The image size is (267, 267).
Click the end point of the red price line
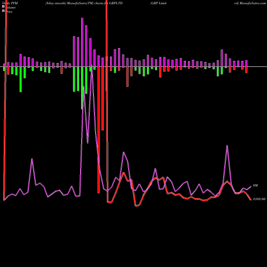click(x=251, y=200)
